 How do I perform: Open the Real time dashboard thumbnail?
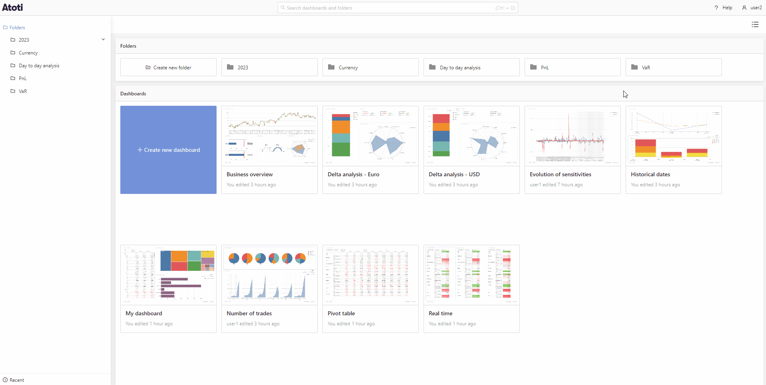[x=472, y=275]
